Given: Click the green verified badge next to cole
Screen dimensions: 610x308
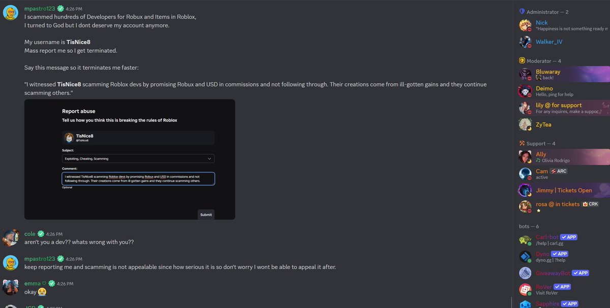Looking at the screenshot, I should 41,234.
